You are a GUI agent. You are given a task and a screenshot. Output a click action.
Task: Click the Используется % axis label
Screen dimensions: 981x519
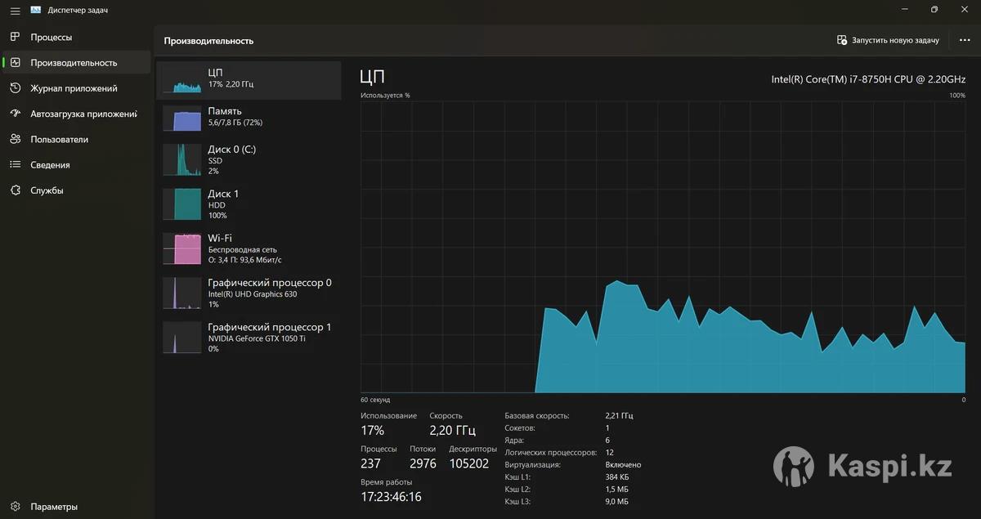coord(385,96)
